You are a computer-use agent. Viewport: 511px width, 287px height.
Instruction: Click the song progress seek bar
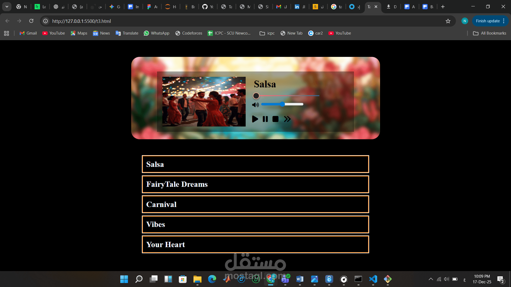[x=286, y=96]
